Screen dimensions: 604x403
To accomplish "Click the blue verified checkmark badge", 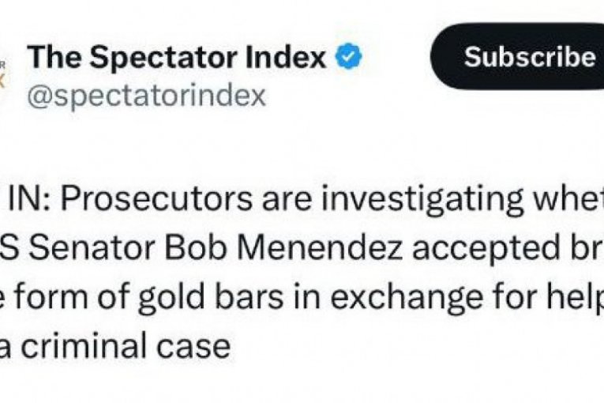I will coord(351,58).
